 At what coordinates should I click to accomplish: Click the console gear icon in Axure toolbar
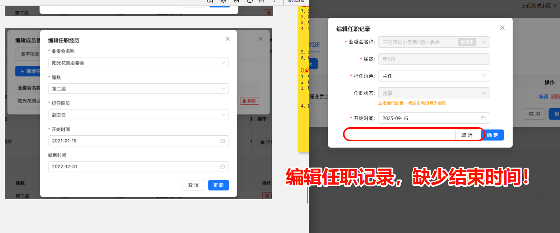(x=223, y=2)
